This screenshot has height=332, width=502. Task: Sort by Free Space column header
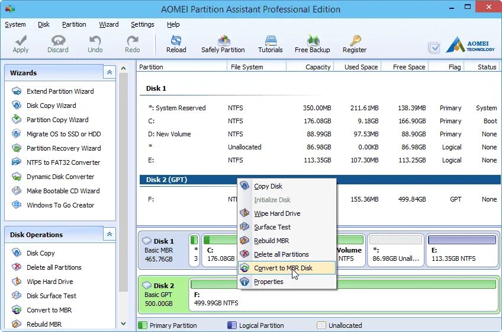click(x=405, y=67)
